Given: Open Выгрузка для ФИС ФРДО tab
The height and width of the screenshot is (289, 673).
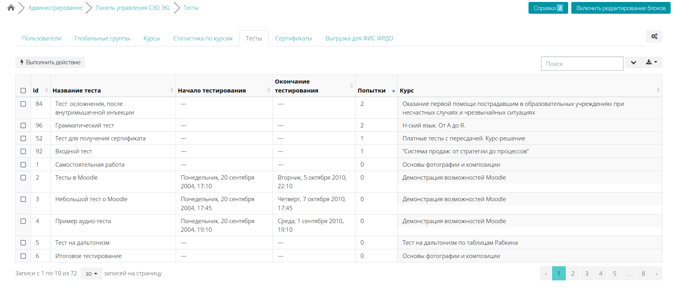Looking at the screenshot, I should (359, 38).
